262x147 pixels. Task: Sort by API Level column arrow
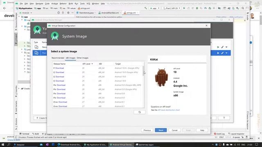(92, 64)
